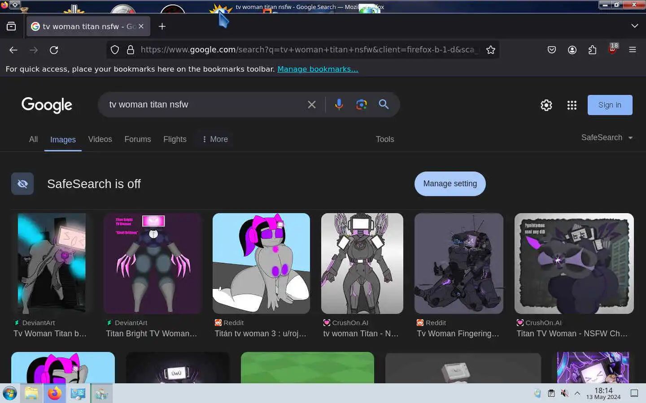646x403 pixels.
Task: Open the Manage bookmarks link
Action: (x=318, y=69)
